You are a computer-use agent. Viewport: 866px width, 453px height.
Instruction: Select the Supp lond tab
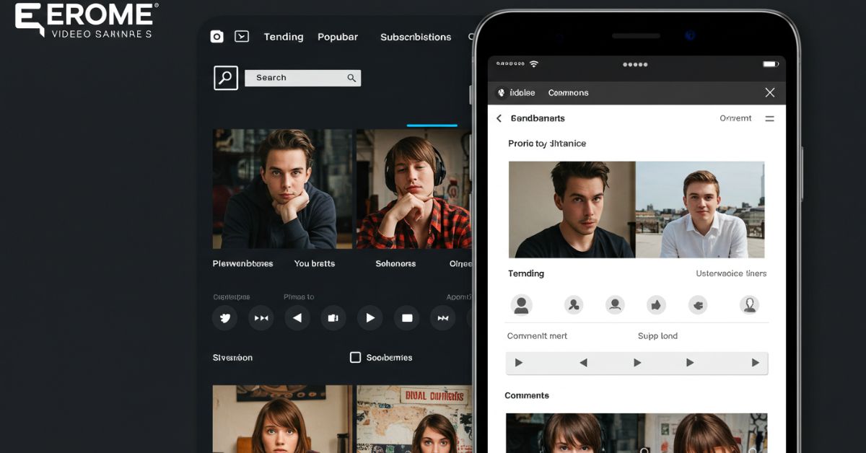657,336
